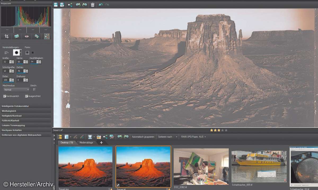This screenshot has height=190, width=318.
Task: Select the Crop tool in Anpassen panel
Action: pyautogui.click(x=7, y=36)
